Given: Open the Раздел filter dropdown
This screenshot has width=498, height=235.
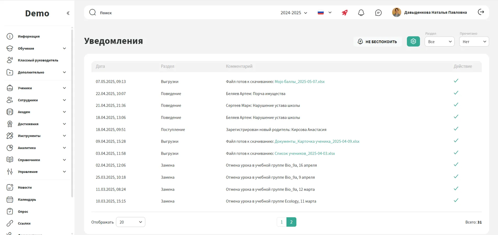Looking at the screenshot, I should tap(439, 42).
